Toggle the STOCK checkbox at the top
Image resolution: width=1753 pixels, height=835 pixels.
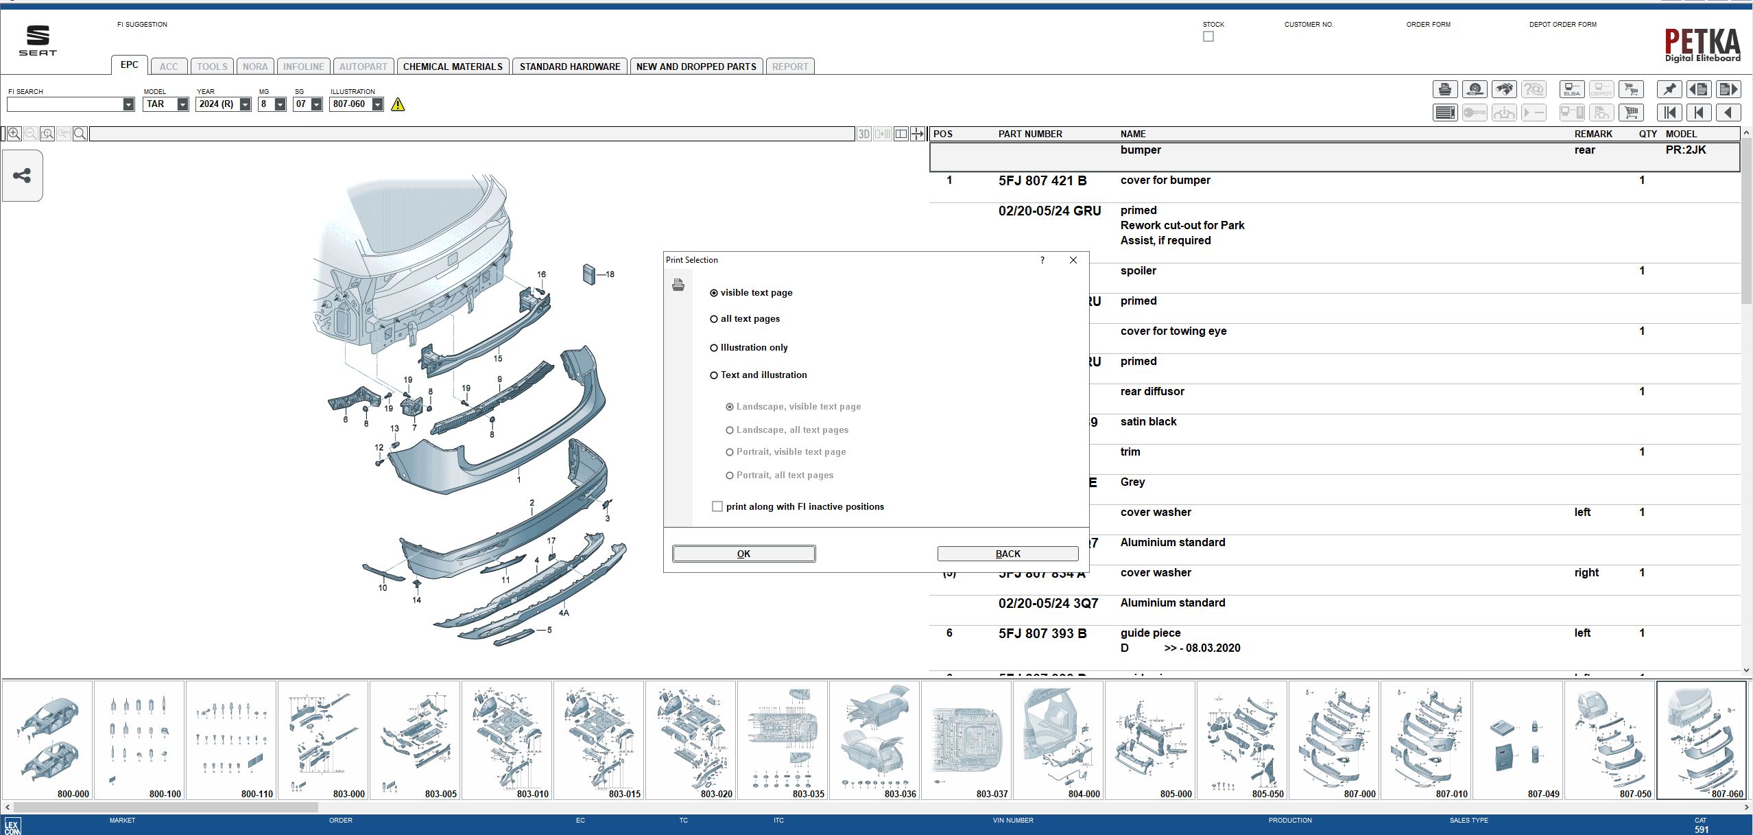point(1208,36)
